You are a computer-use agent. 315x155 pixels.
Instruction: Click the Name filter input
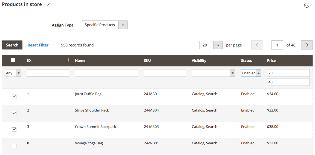[106, 73]
